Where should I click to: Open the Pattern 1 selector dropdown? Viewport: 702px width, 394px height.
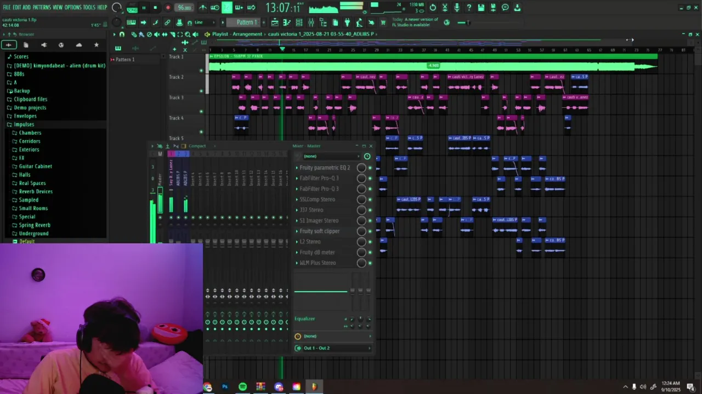[x=244, y=22]
